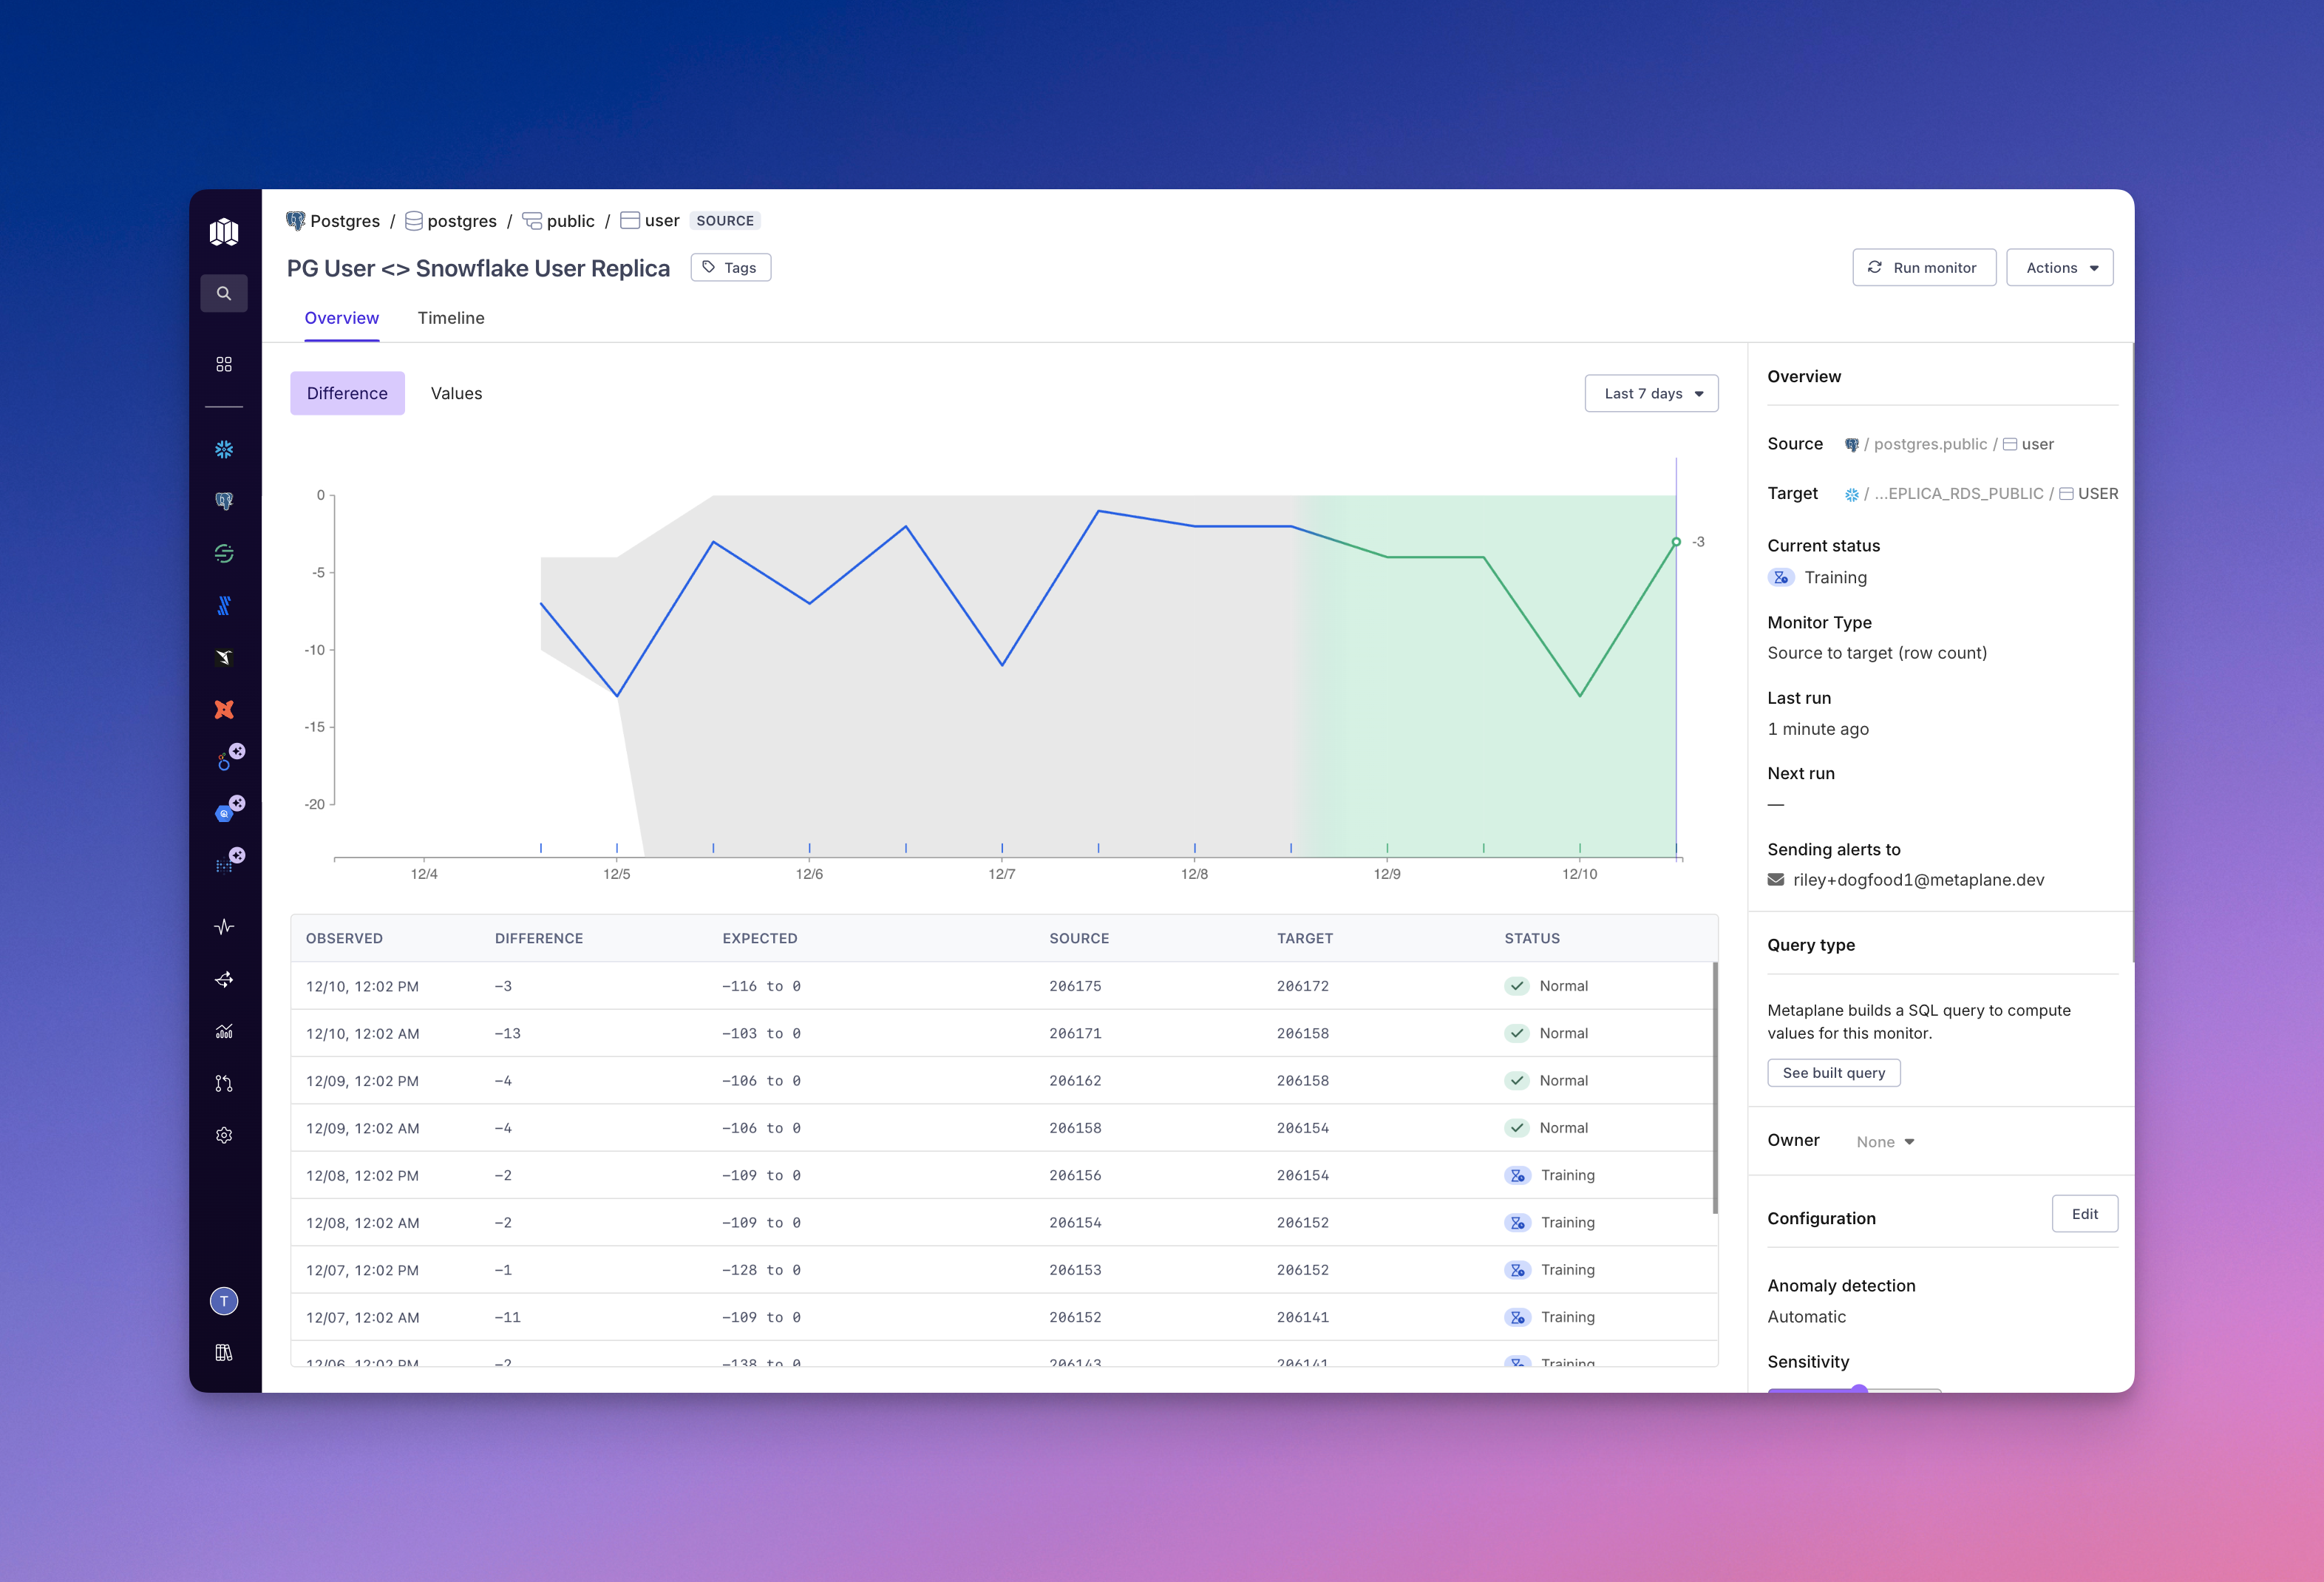The width and height of the screenshot is (2324, 1582).
Task: Click the row observed 12/08, 12:02 AM
Action: [x=1002, y=1223]
